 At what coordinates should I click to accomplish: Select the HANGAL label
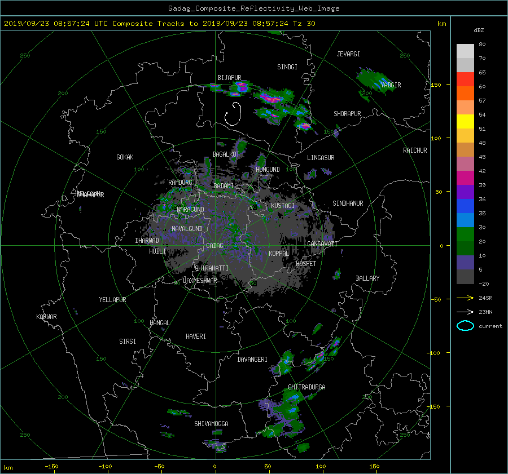tap(159, 323)
